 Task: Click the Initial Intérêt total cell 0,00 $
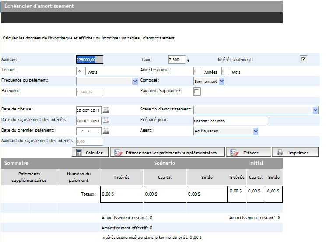click(x=237, y=194)
